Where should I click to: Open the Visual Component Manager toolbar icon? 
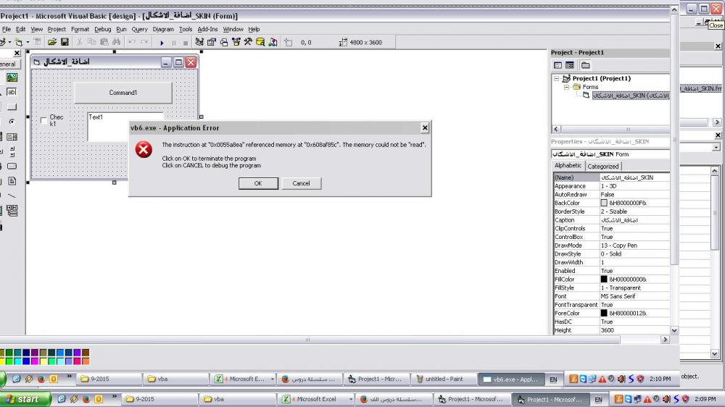(x=273, y=42)
